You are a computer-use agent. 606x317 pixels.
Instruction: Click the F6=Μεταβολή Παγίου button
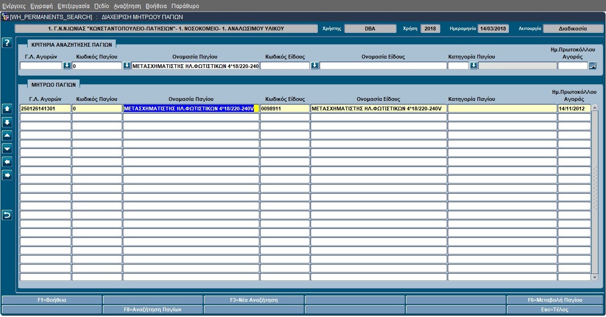[556, 300]
